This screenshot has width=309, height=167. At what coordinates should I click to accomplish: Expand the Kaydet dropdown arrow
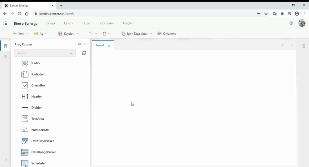pyautogui.click(x=77, y=34)
